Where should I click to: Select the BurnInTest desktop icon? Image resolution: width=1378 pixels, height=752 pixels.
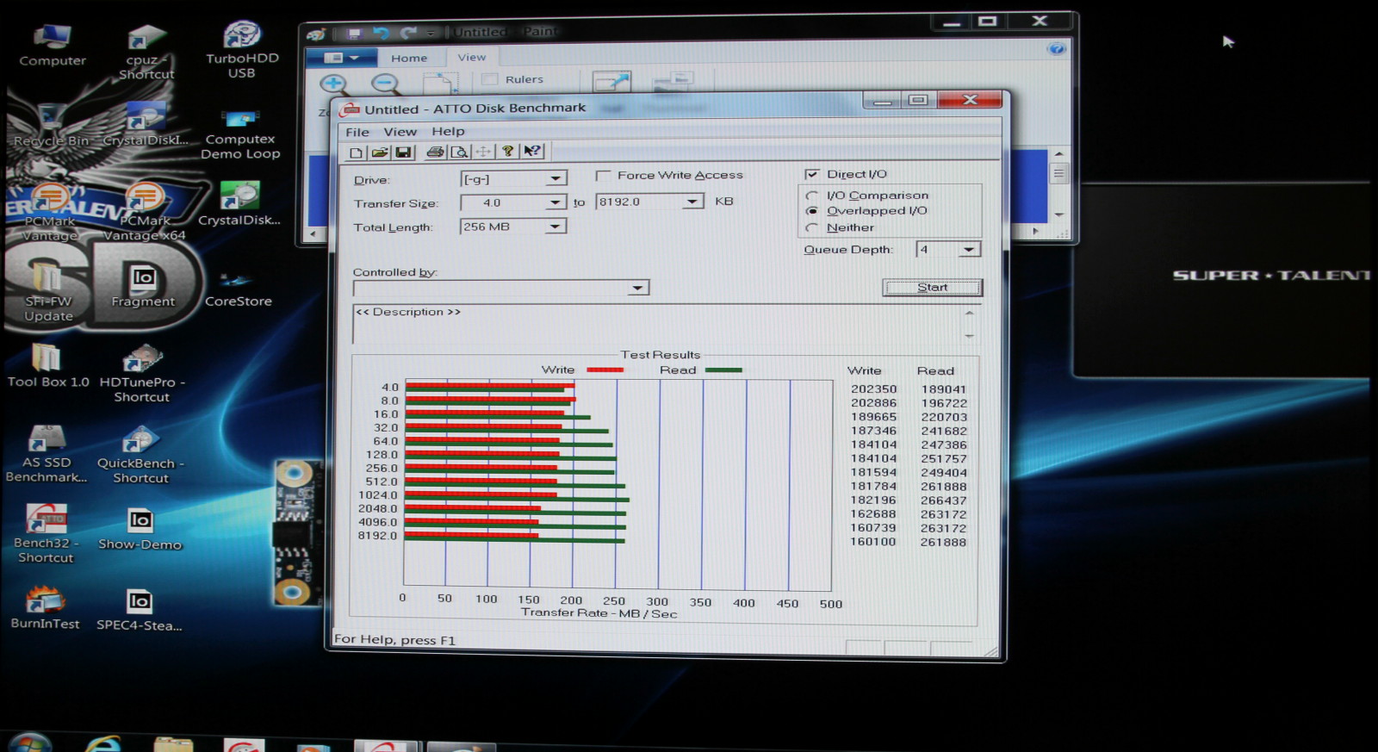pos(45,607)
